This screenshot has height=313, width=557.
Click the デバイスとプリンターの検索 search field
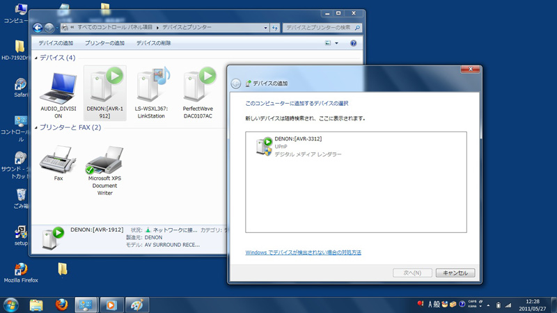pyautogui.click(x=319, y=28)
